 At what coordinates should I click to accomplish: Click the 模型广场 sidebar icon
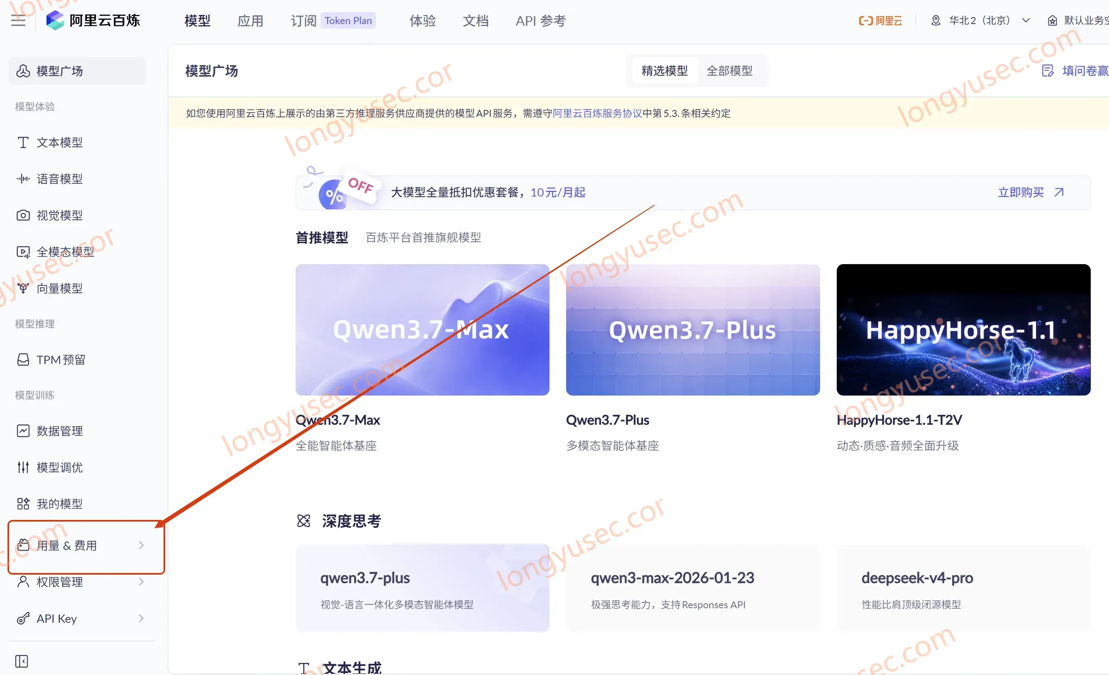click(23, 70)
